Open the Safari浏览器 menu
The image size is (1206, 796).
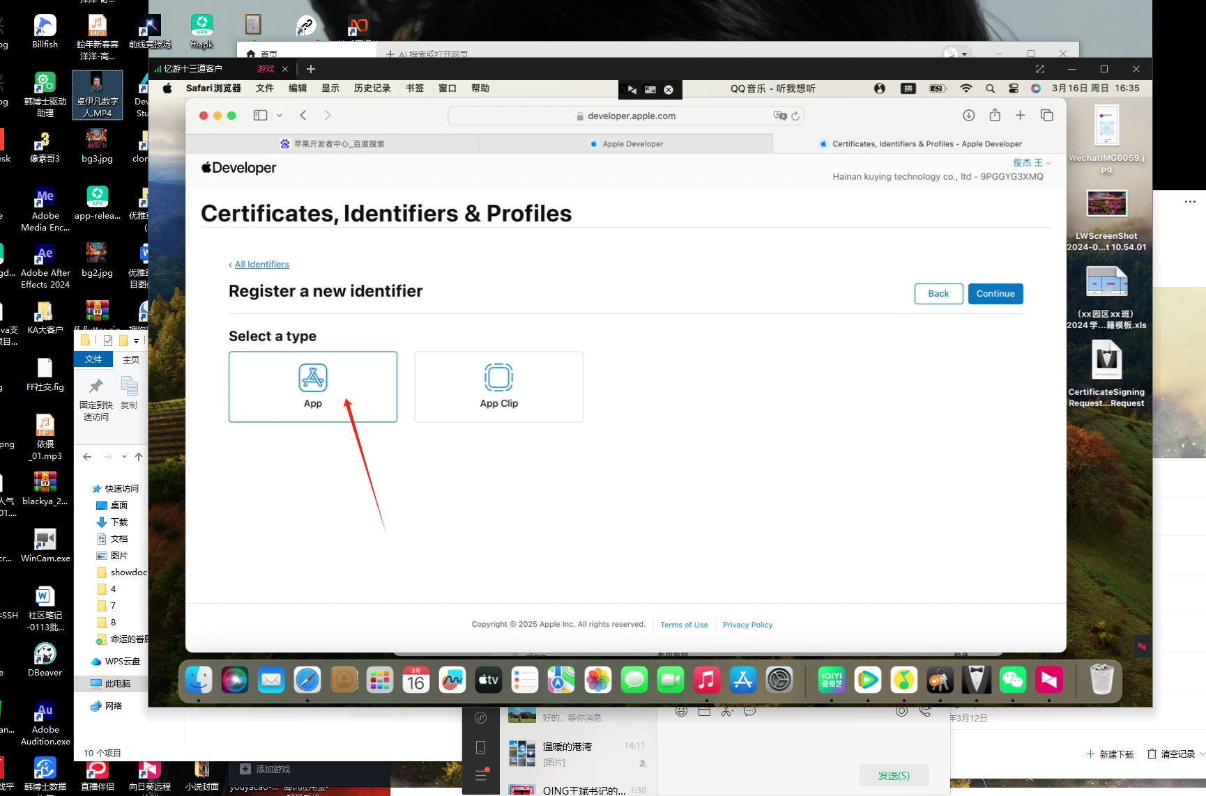[213, 88]
